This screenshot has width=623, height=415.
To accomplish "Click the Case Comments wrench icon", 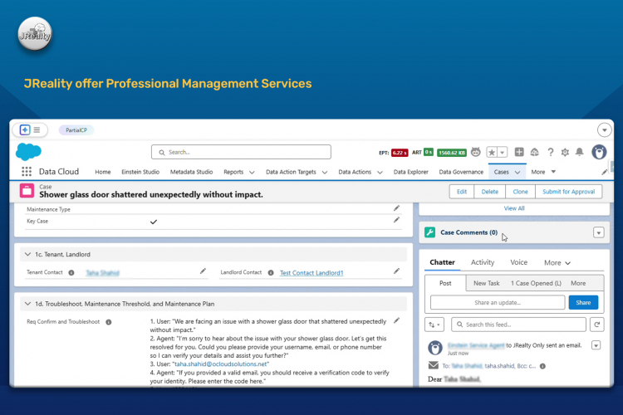I will coord(429,232).
